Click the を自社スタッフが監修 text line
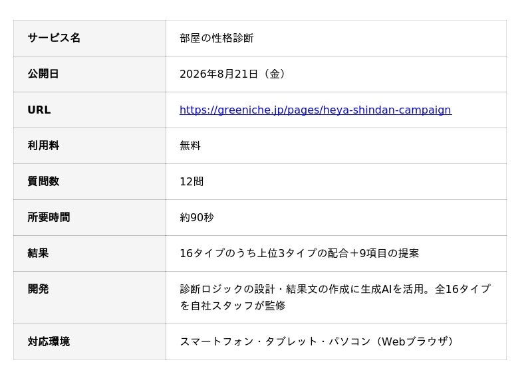The width and height of the screenshot is (532, 380). click(232, 306)
